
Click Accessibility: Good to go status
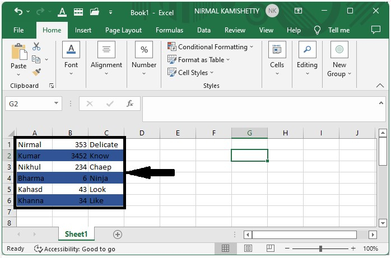pos(75,249)
